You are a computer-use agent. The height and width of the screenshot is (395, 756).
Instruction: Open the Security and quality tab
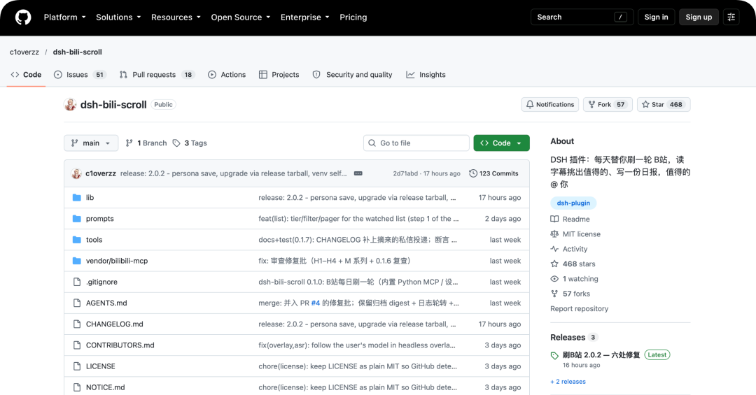(x=352, y=75)
